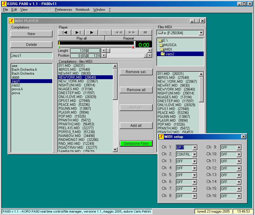
Task: Toggle the Play all mode
Action: [x=81, y=38]
